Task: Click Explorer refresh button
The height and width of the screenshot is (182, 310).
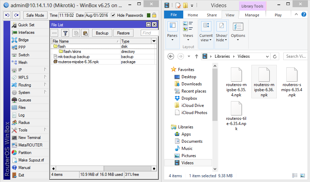Action: [x=275, y=56]
